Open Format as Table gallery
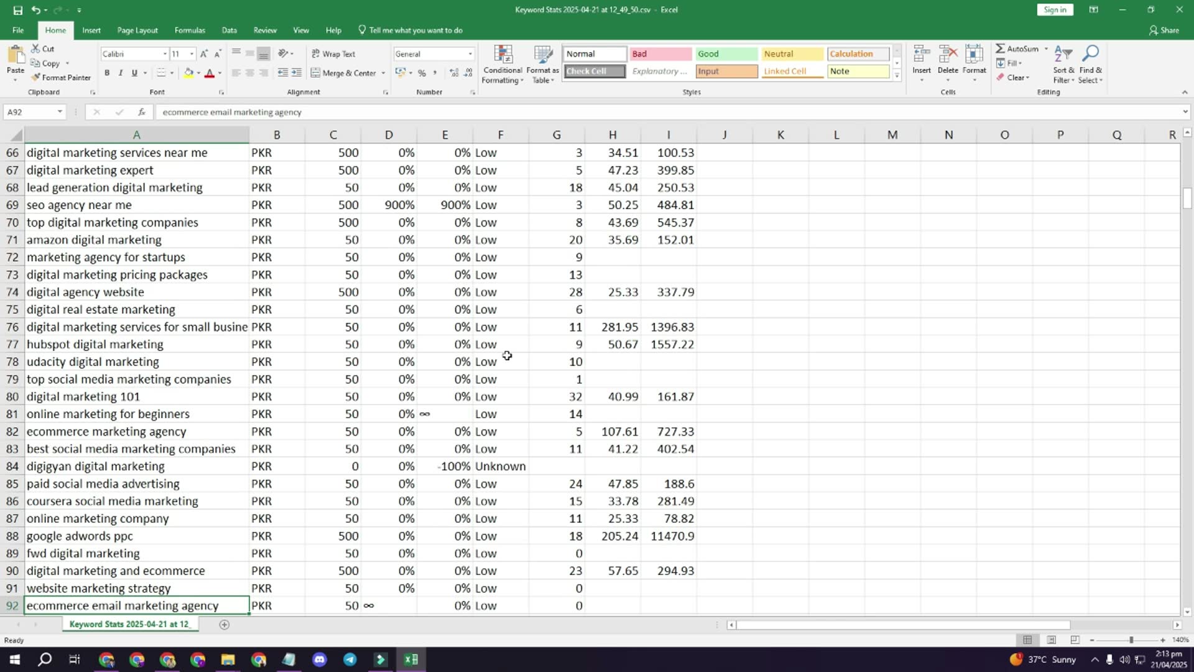 (542, 64)
